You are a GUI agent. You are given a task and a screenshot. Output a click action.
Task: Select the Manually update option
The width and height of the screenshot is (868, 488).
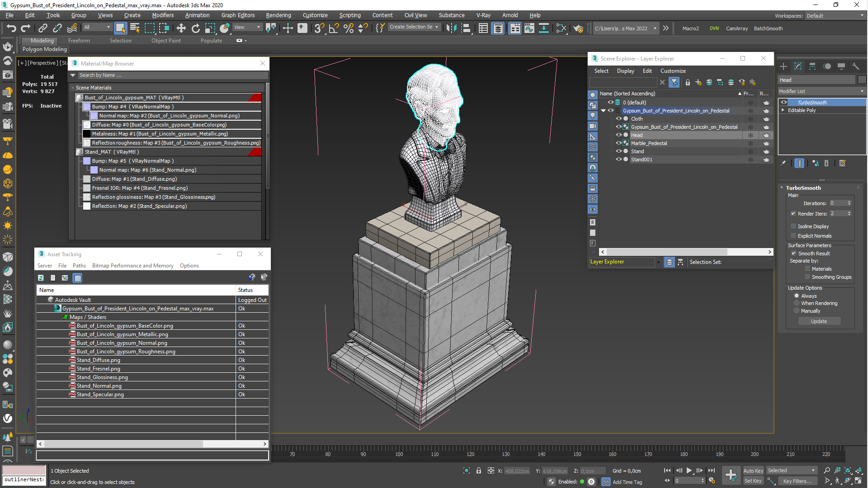click(797, 311)
